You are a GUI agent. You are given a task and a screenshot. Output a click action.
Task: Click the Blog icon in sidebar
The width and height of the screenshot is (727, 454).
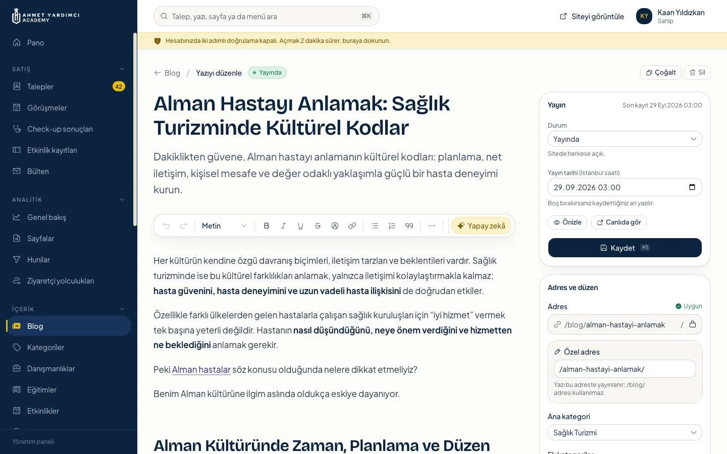tap(17, 326)
